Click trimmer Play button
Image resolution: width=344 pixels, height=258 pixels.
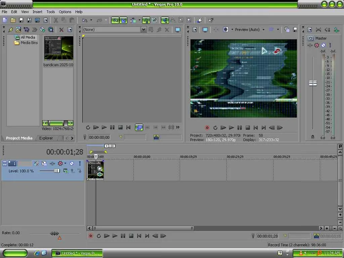104,127
